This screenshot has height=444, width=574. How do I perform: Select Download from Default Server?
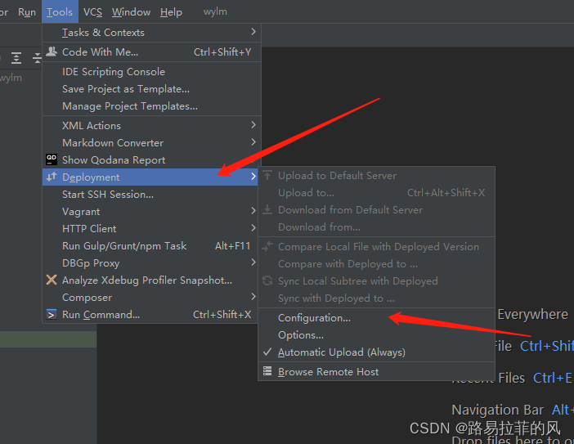(x=377, y=210)
